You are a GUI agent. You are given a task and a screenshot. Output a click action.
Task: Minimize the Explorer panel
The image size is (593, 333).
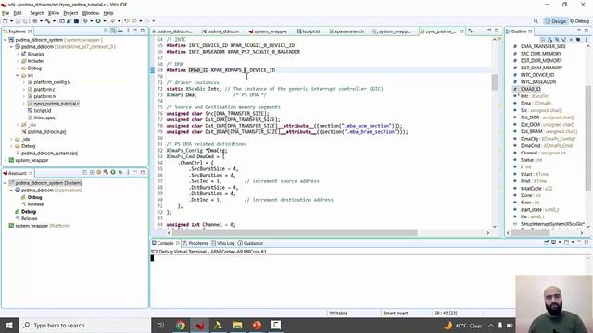coord(135,31)
